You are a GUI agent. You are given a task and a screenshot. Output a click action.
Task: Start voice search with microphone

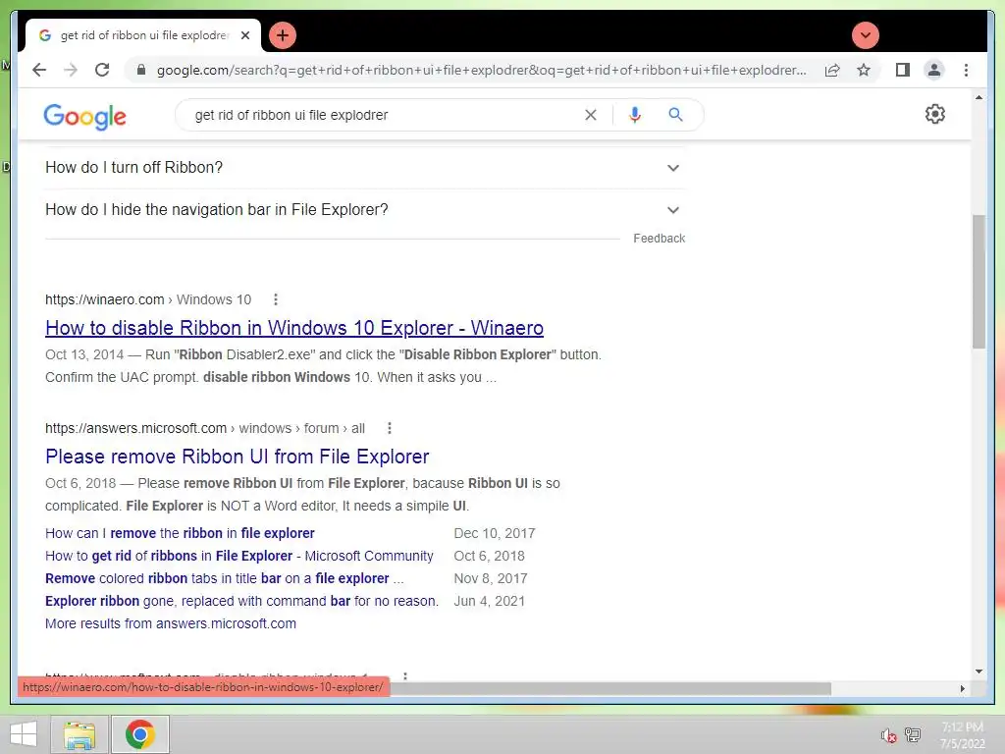(635, 115)
